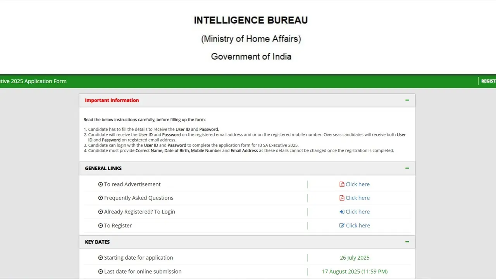This screenshot has height=279, width=496.
Task: Collapse the GENERAL LINKS section
Action: point(407,168)
